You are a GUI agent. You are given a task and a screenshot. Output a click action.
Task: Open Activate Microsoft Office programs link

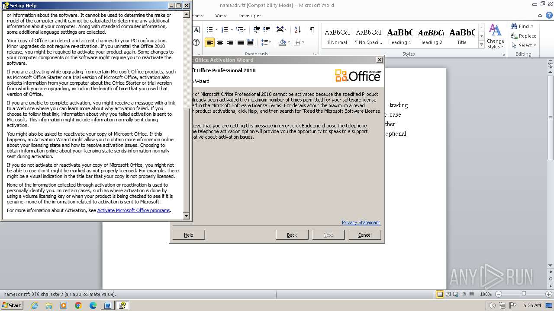pyautogui.click(x=133, y=210)
